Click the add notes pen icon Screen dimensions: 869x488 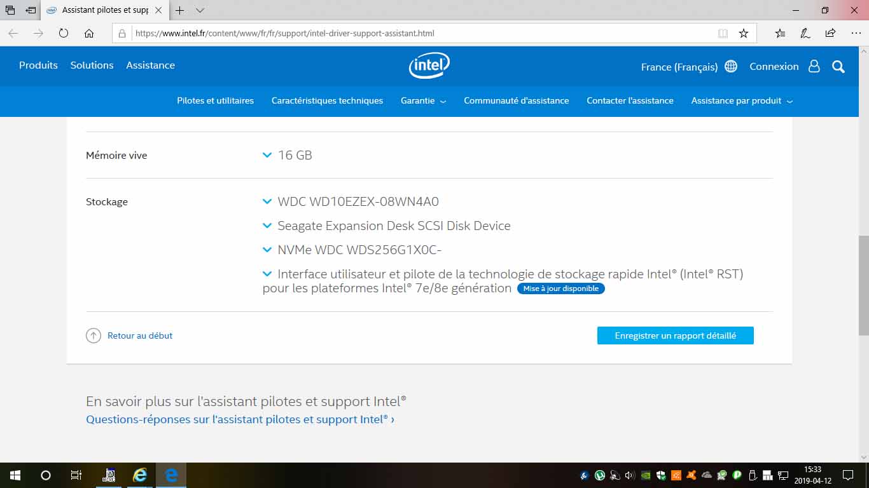click(805, 33)
